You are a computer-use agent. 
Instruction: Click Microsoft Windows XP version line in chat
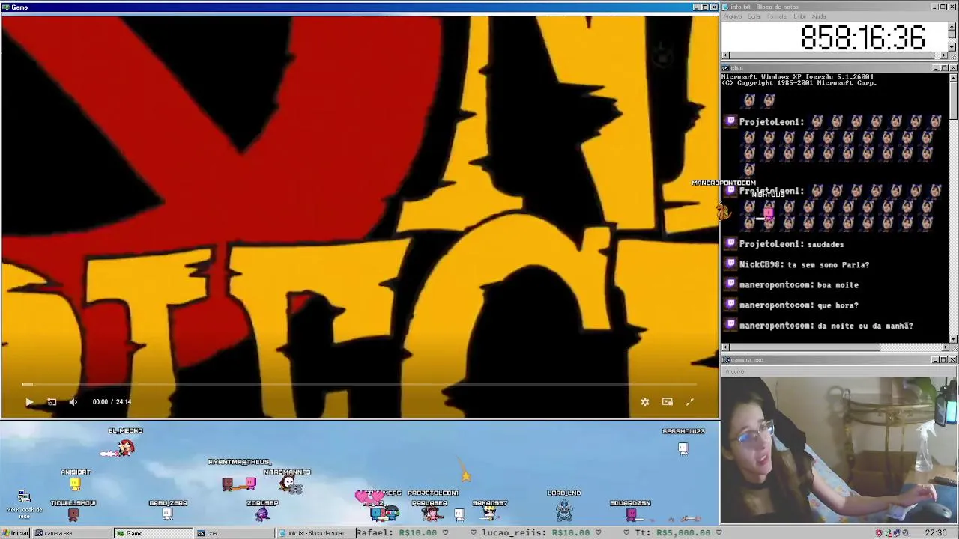tap(797, 77)
